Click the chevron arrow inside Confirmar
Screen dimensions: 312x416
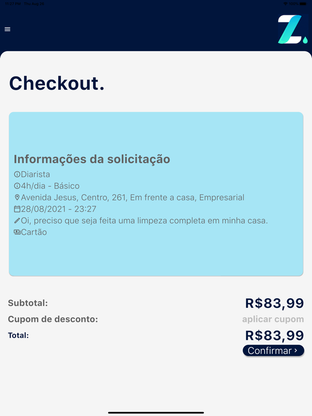(x=296, y=351)
